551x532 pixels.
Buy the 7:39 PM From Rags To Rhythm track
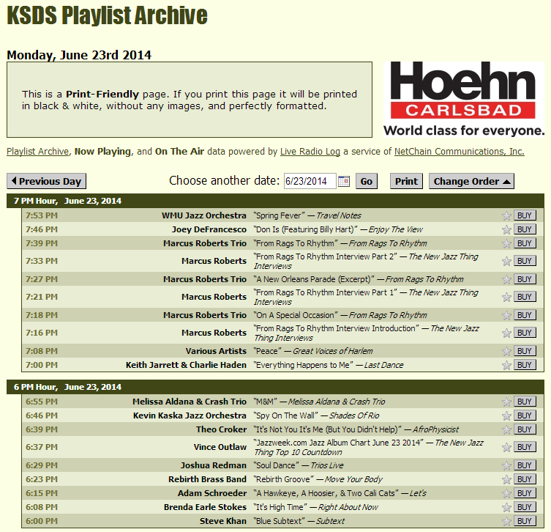click(525, 243)
